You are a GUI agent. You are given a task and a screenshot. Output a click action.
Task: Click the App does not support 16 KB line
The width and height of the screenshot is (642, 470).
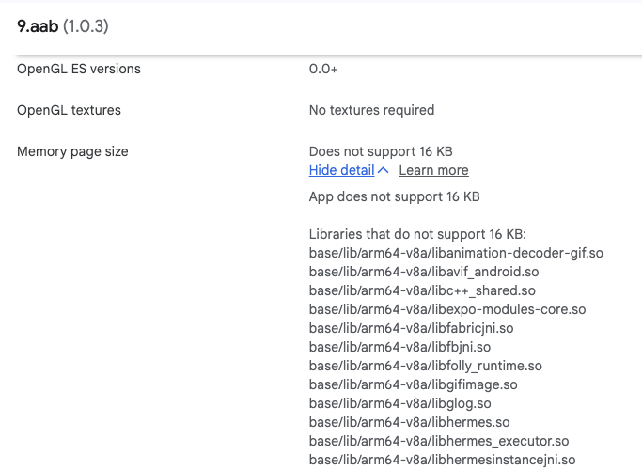pos(394,196)
